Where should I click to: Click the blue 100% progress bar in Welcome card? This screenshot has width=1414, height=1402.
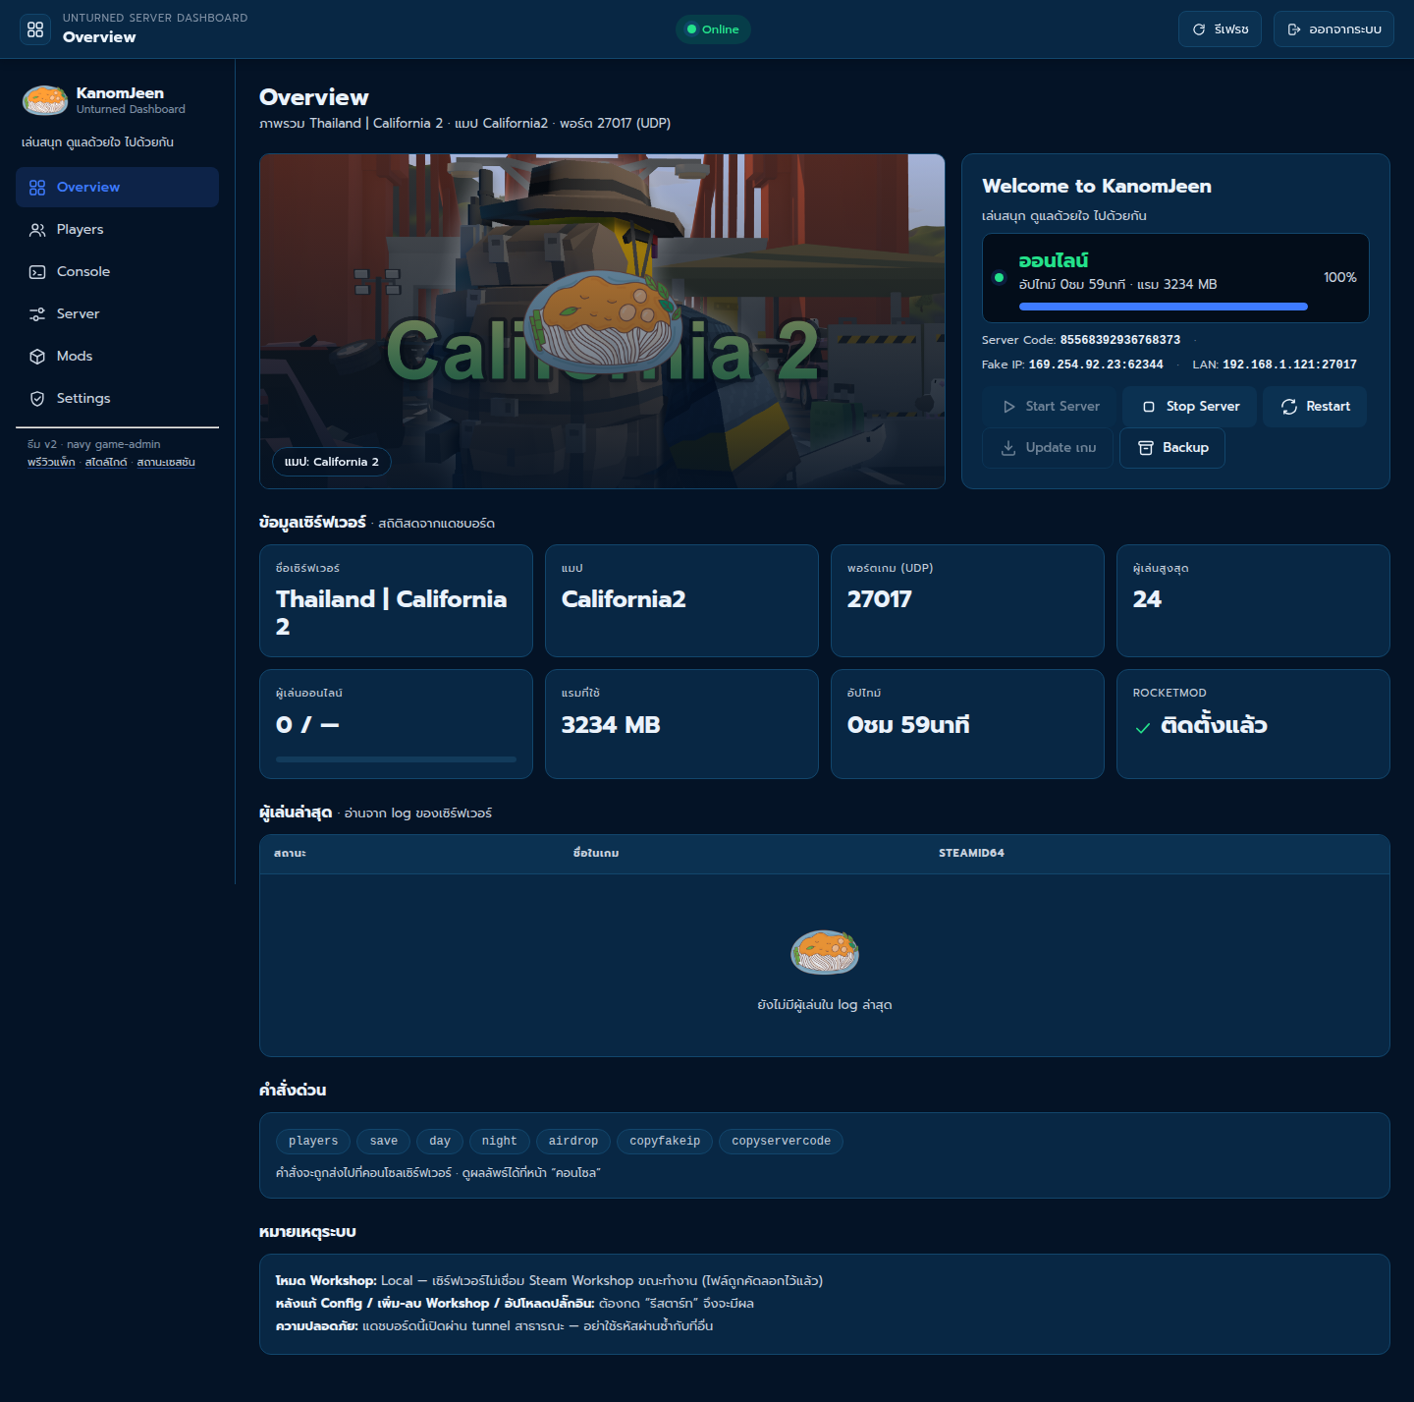click(x=1164, y=307)
